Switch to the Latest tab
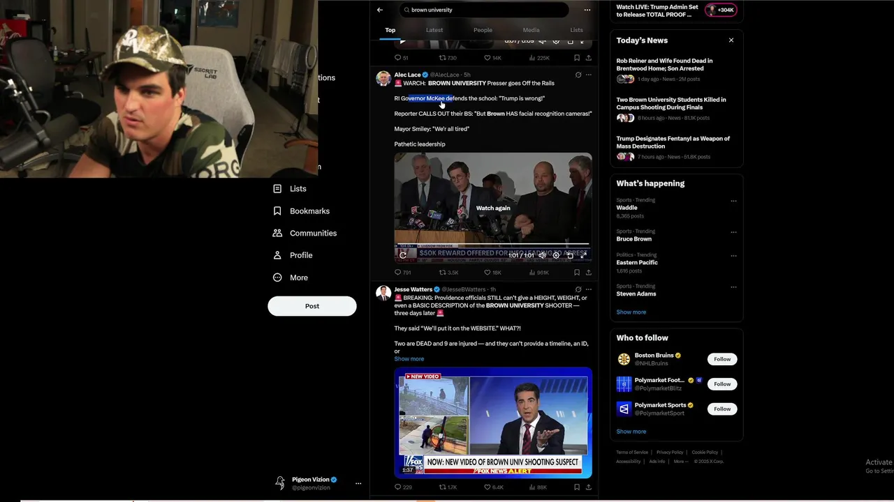Screen dimensions: 894x502 (434, 30)
